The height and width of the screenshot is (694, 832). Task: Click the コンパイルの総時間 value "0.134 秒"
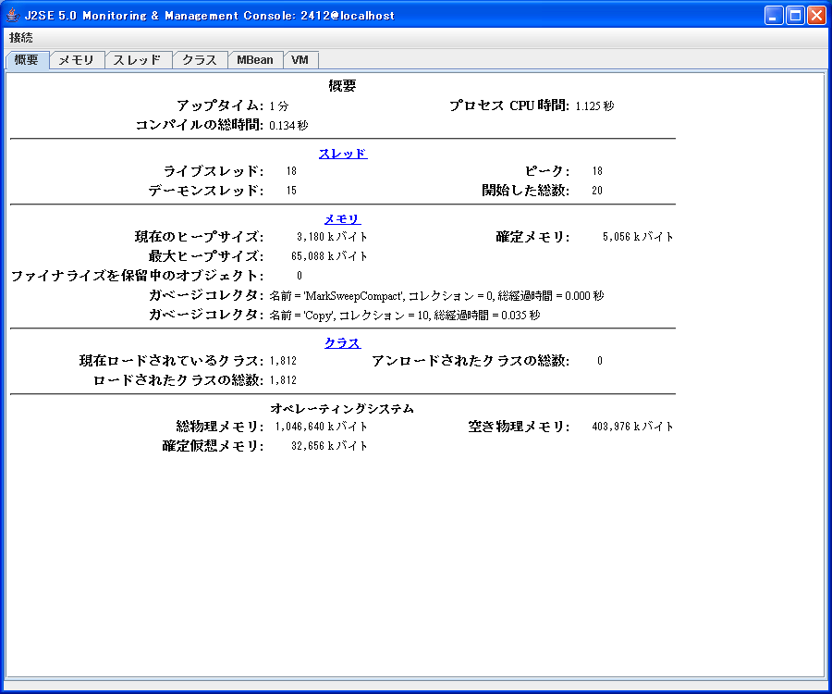(x=288, y=125)
